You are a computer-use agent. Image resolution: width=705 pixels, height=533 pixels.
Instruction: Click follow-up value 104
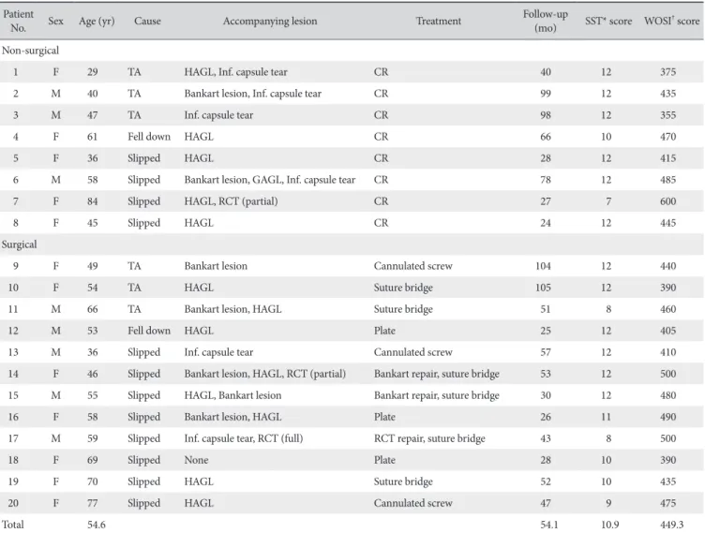(543, 266)
